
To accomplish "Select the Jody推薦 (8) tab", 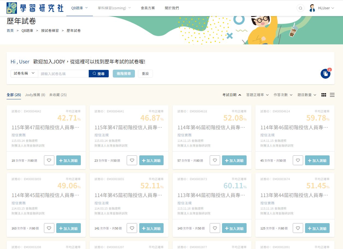I will (x=35, y=95).
